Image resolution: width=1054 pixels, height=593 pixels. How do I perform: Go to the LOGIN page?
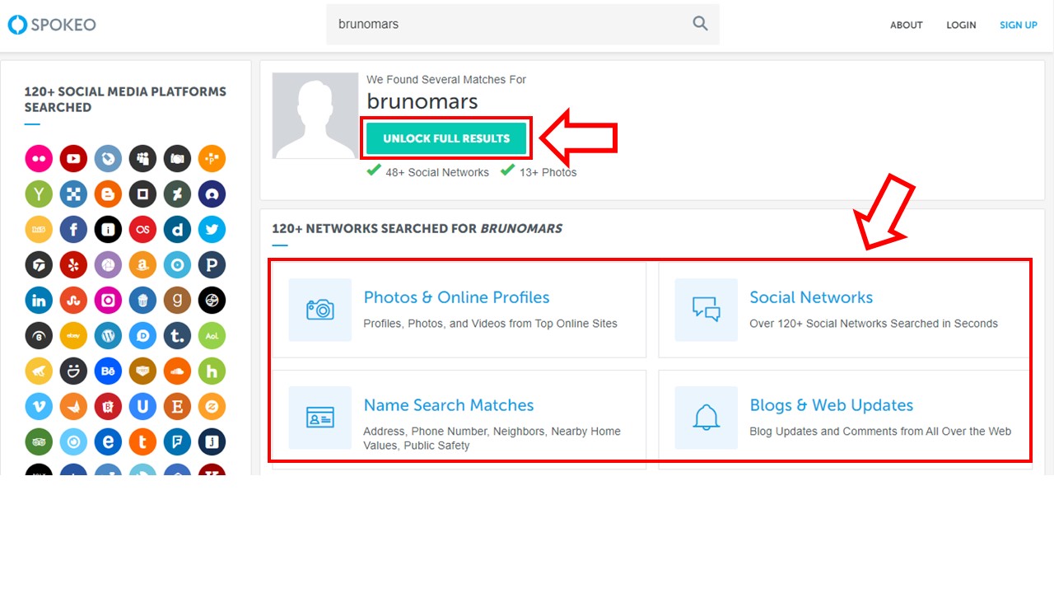(961, 25)
